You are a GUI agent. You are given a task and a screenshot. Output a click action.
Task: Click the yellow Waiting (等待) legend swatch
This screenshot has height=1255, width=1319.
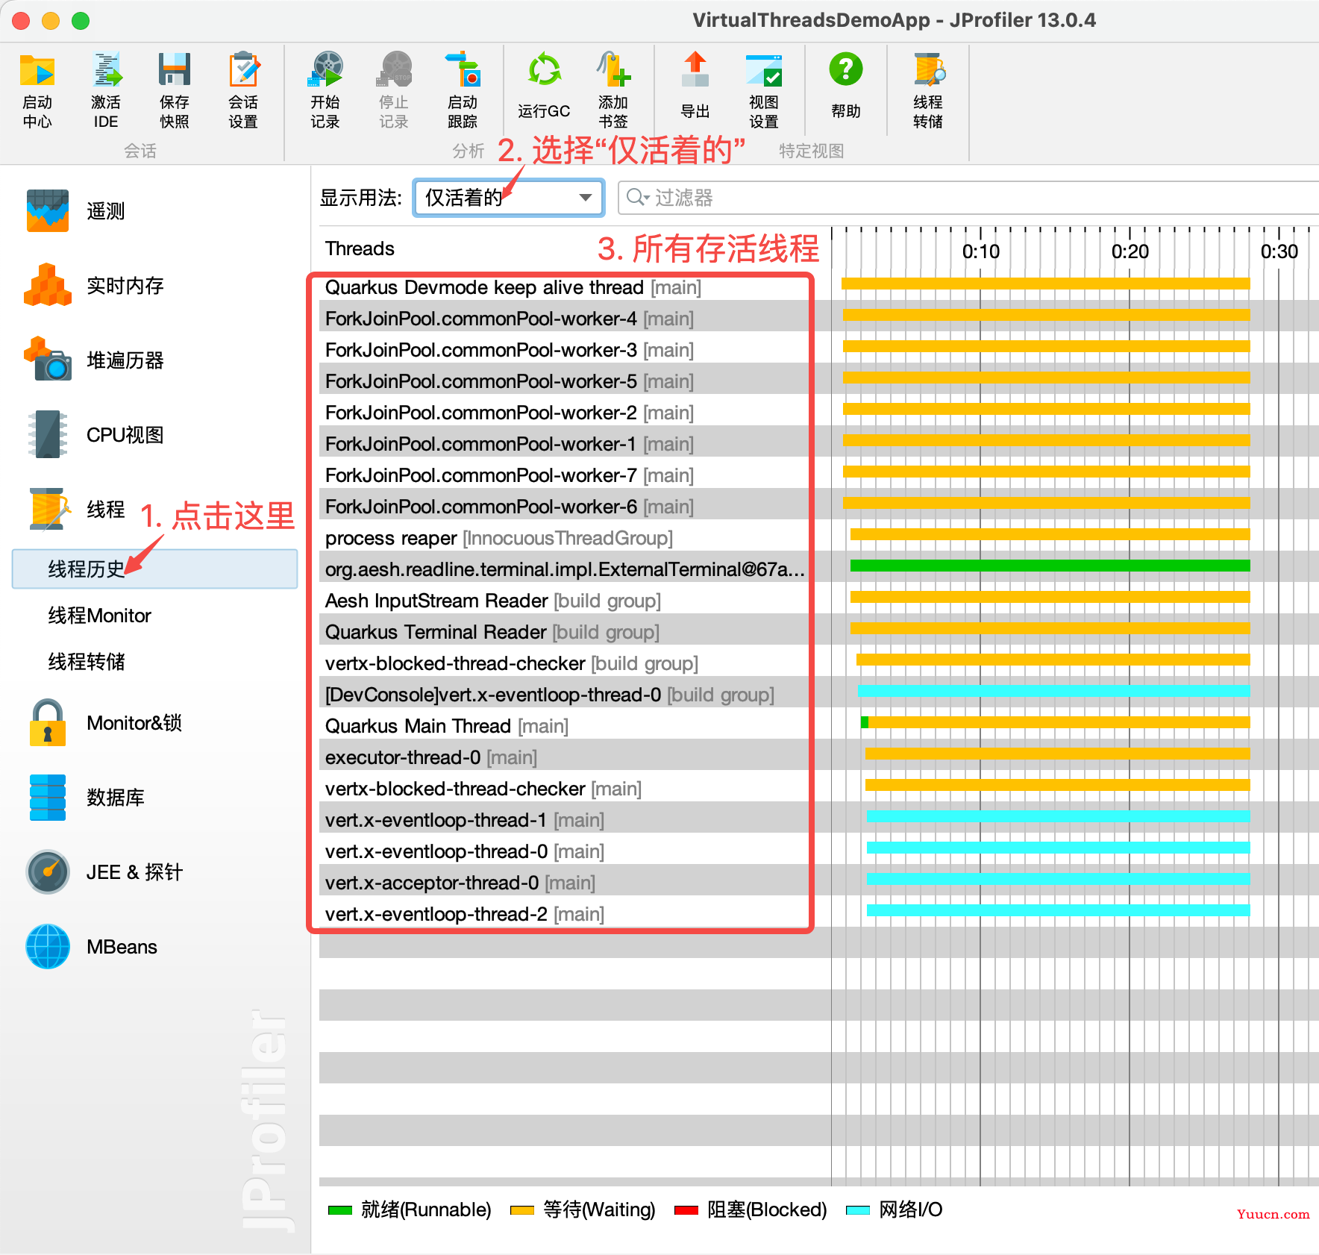pyautogui.click(x=522, y=1210)
